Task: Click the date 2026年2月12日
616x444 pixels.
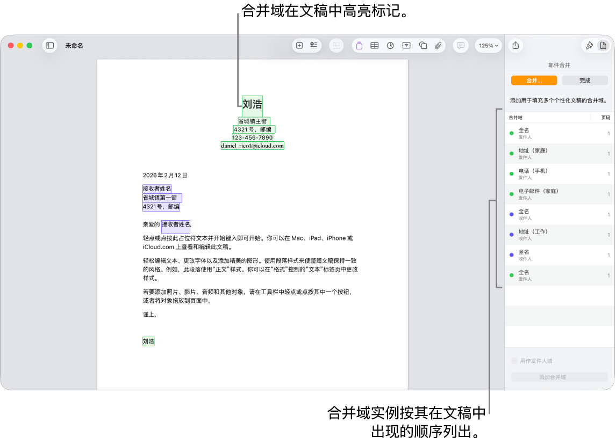Action: click(165, 176)
